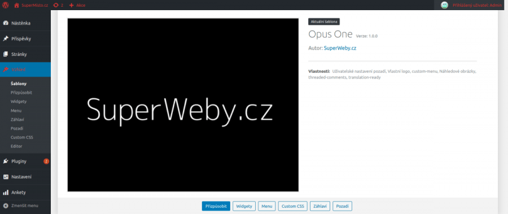The width and height of the screenshot is (508, 214).
Task: Click the WordPress logo icon
Action: pyautogui.click(x=6, y=5)
